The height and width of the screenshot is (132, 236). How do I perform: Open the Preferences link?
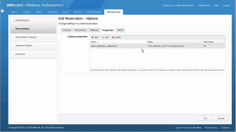(x=204, y=5)
